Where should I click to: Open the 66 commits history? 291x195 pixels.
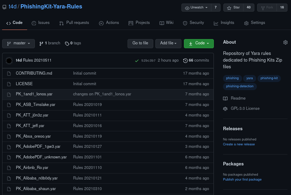(196, 61)
